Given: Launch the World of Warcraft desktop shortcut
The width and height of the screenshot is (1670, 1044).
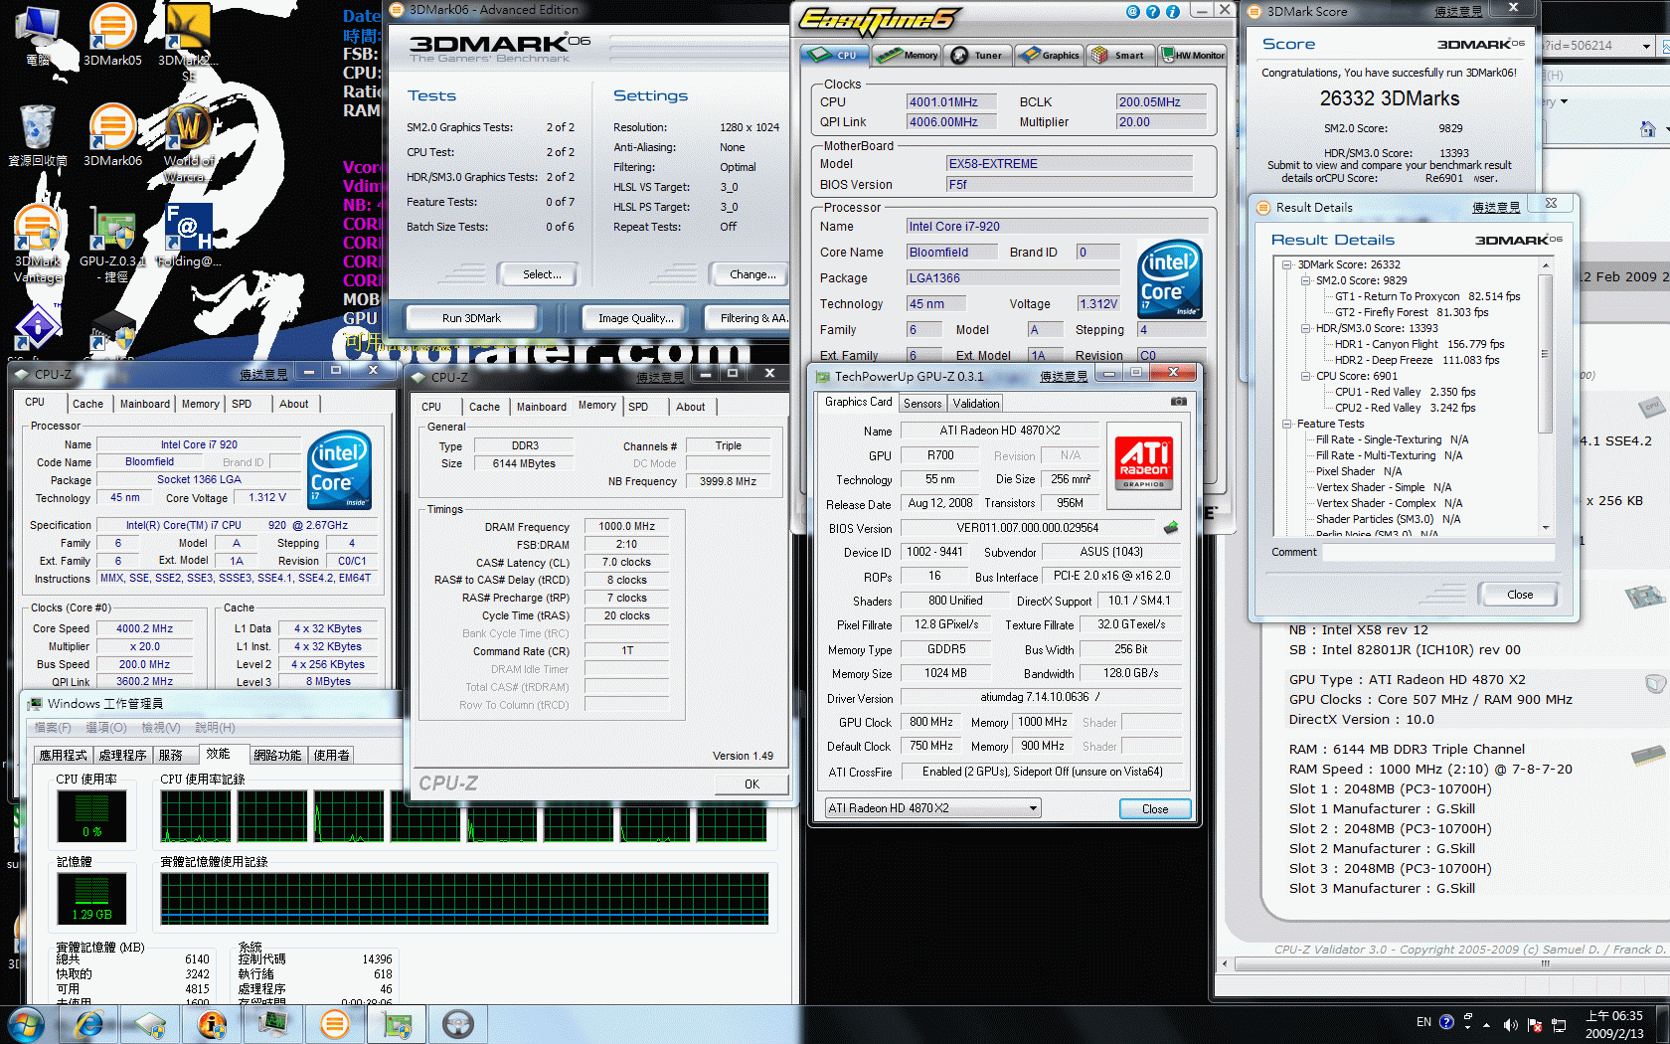Looking at the screenshot, I should [x=189, y=141].
